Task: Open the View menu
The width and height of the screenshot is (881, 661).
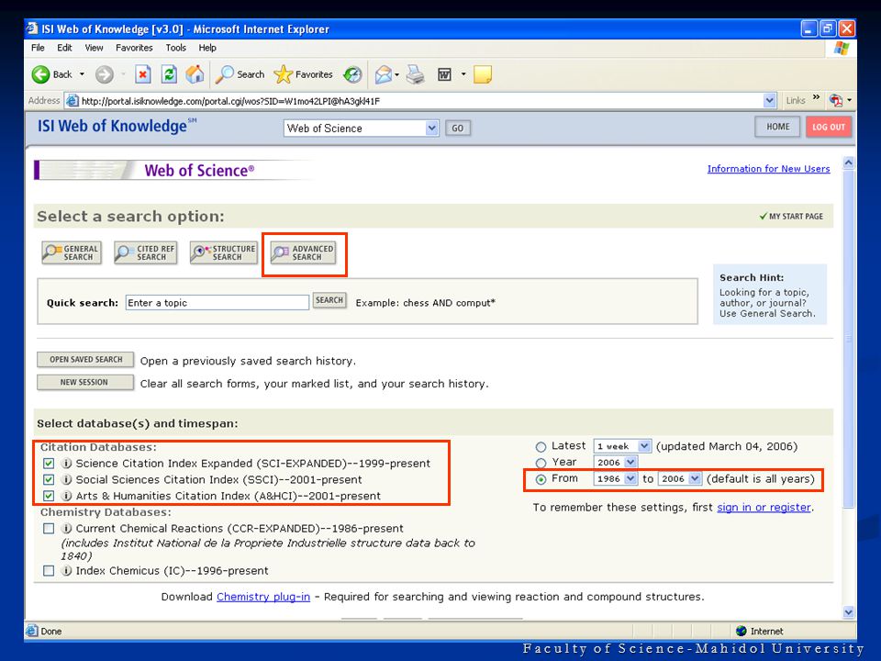Action: click(x=94, y=48)
